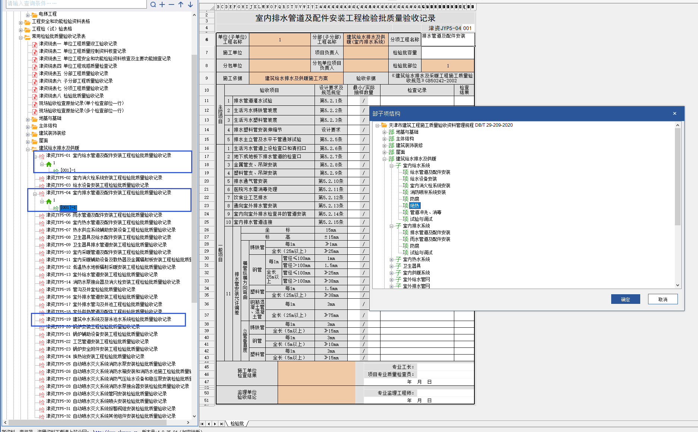Click the plus icon beside the search
The width and height of the screenshot is (698, 432).
pos(162,4)
